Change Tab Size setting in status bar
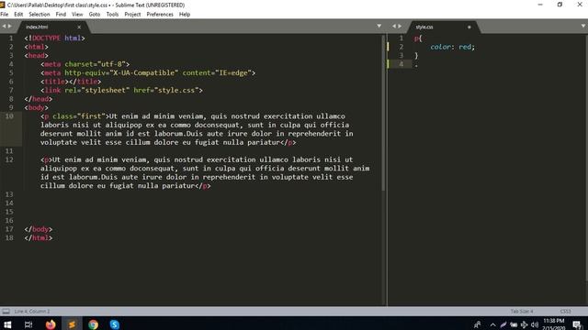 point(522,312)
